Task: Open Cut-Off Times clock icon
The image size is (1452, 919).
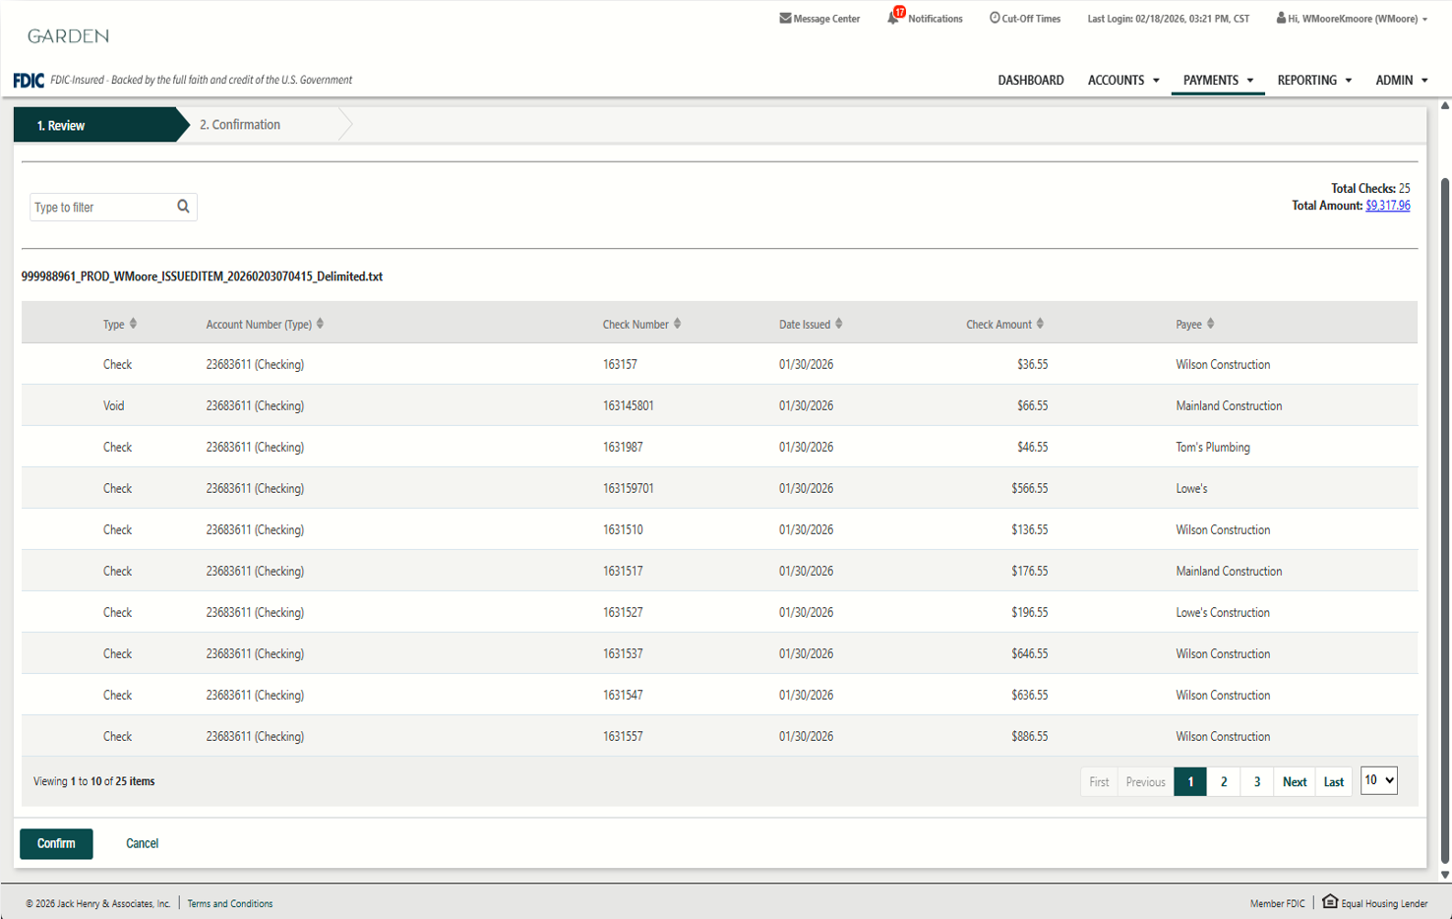Action: (x=995, y=18)
